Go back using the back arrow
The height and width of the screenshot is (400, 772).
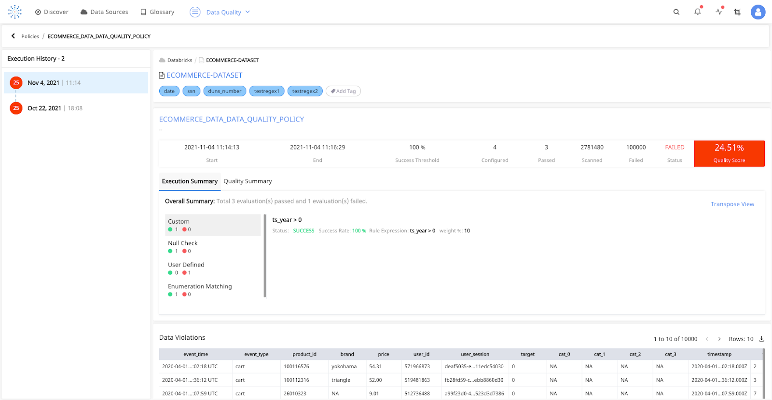[x=13, y=36]
